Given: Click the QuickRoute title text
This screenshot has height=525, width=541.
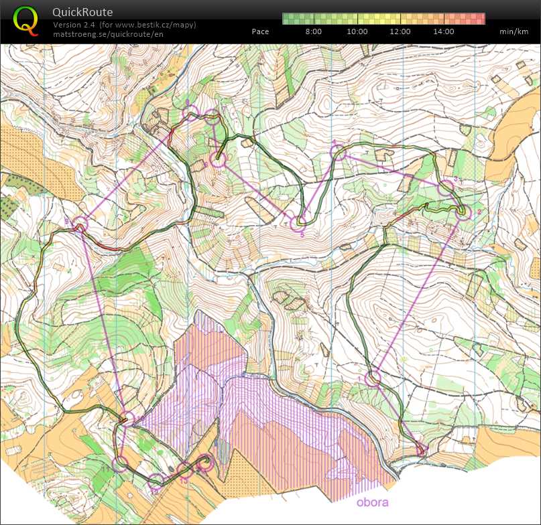Looking at the screenshot, I should [82, 12].
